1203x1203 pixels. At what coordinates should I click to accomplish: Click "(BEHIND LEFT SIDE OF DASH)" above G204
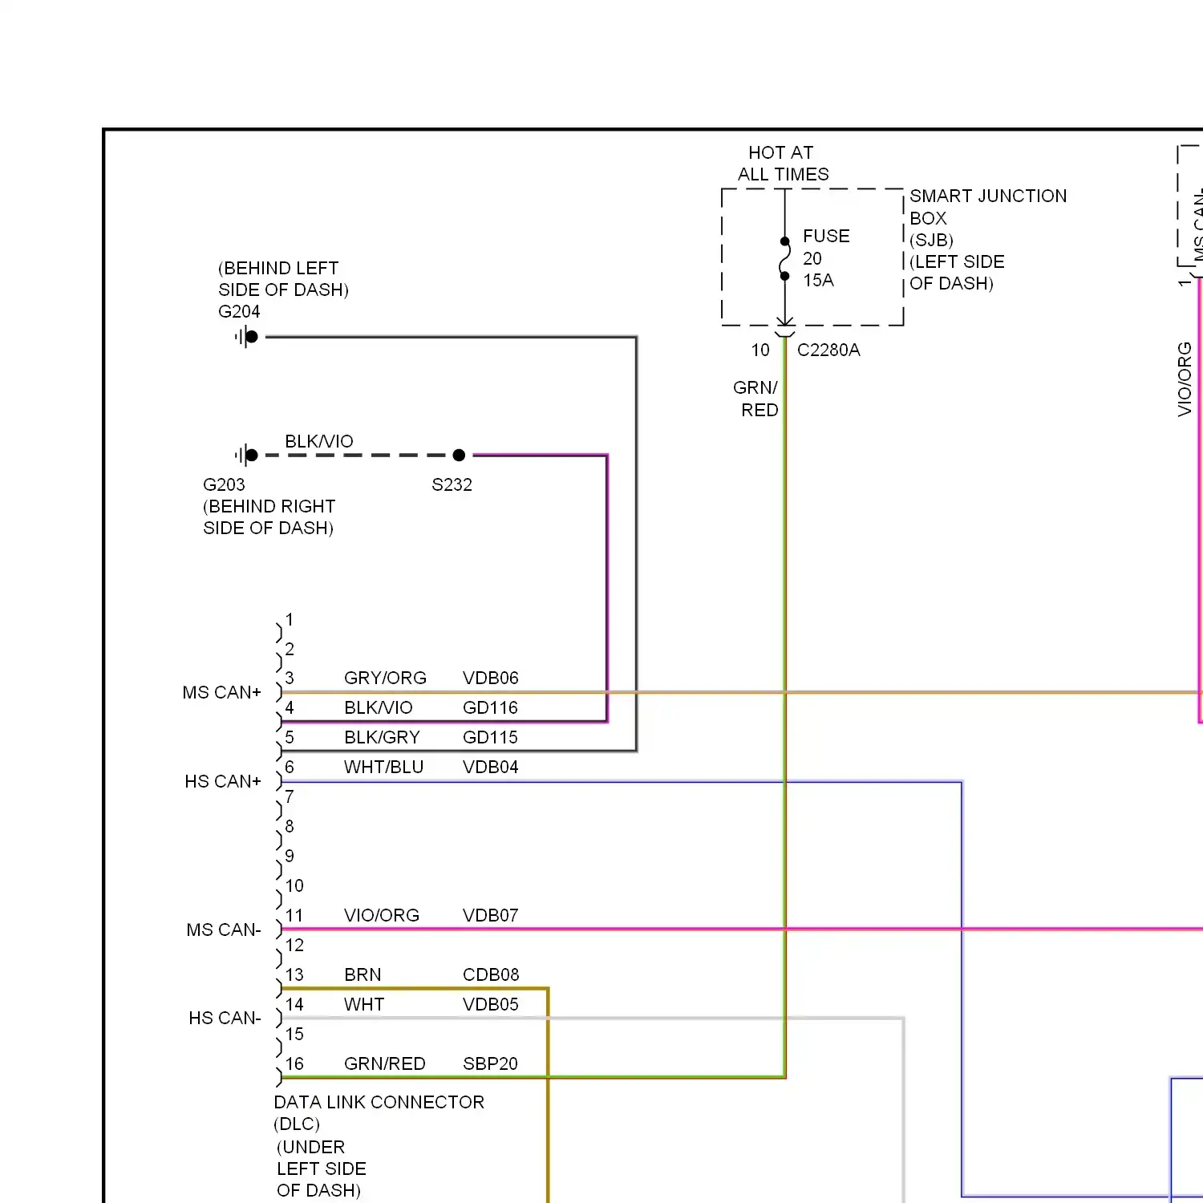pos(283,278)
